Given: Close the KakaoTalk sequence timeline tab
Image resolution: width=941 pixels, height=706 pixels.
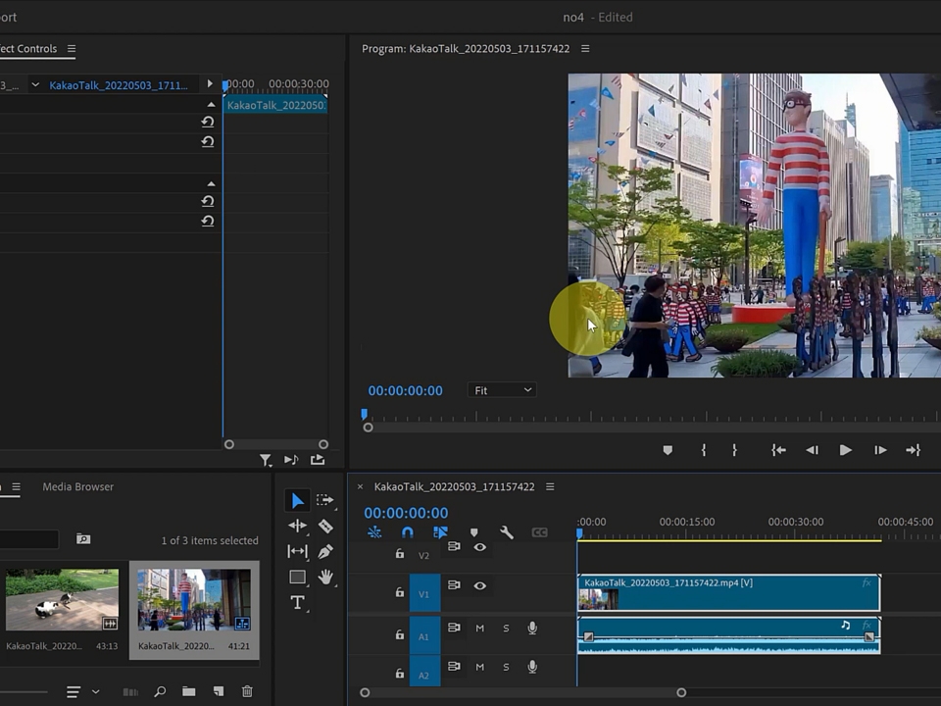Looking at the screenshot, I should click(x=360, y=487).
